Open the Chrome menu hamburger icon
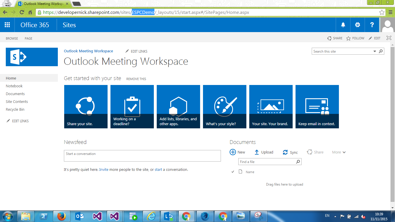 [x=390, y=12]
